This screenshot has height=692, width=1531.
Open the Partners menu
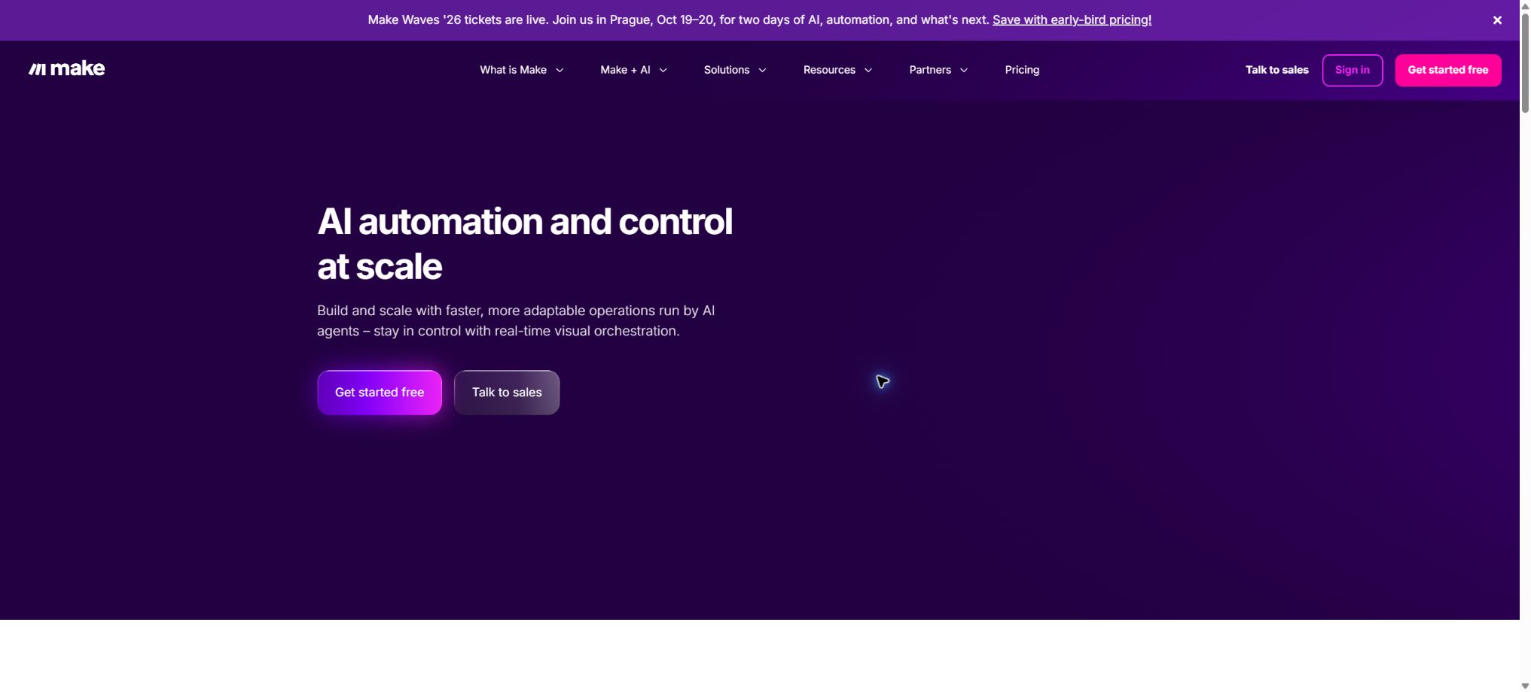pyautogui.click(x=930, y=70)
